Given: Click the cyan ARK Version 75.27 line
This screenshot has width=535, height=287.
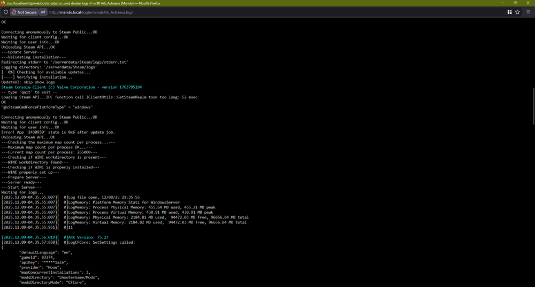Looking at the screenshot, I should (x=55, y=237).
